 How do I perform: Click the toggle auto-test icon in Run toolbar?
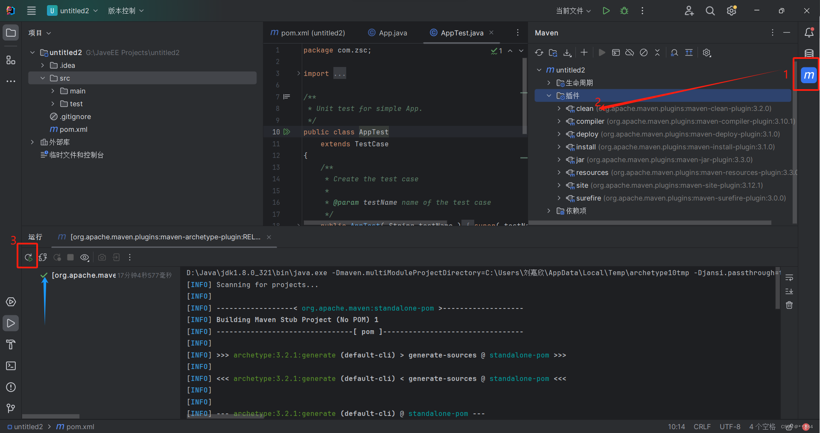tap(43, 257)
